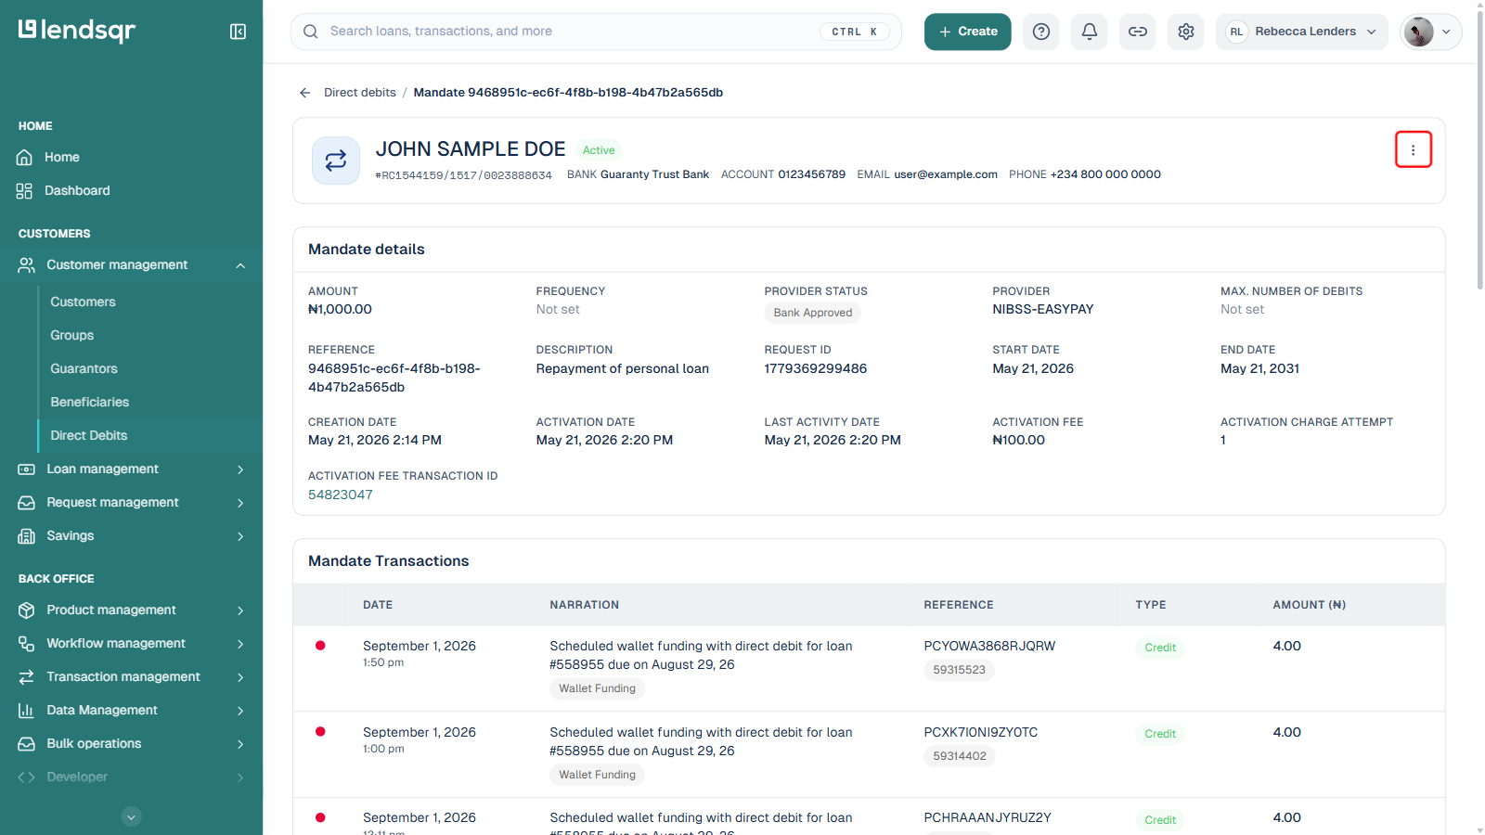Open Customers submenu item

click(x=83, y=302)
